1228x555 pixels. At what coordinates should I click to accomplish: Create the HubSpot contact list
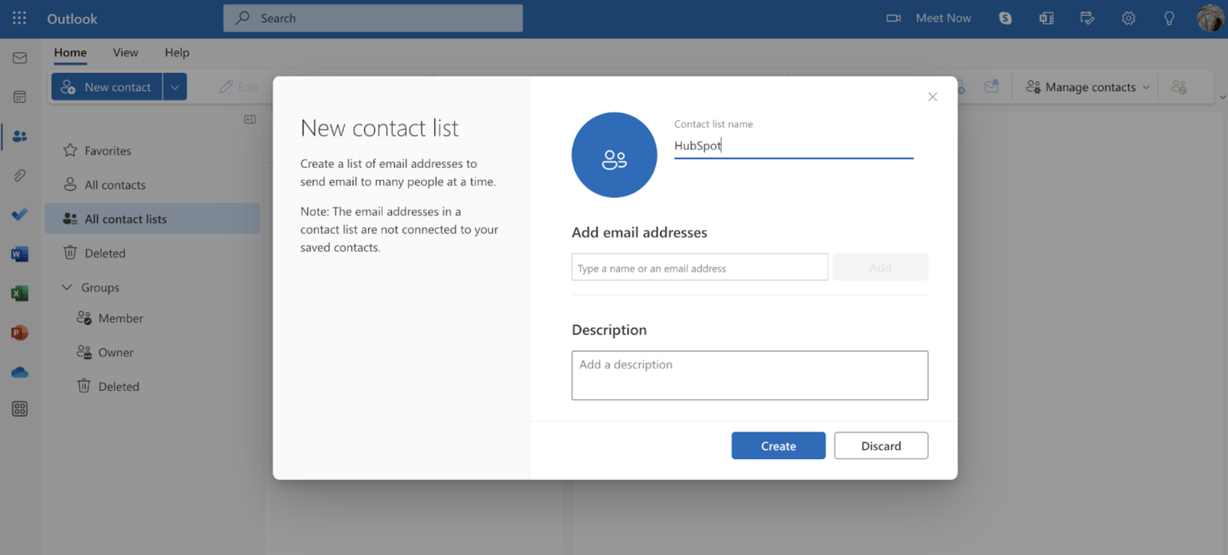point(778,445)
